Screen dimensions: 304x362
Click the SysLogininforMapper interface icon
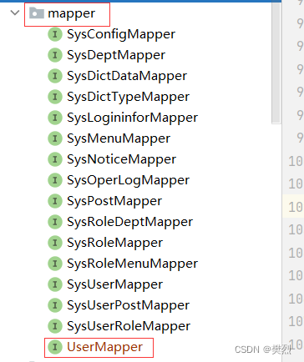coord(55,118)
